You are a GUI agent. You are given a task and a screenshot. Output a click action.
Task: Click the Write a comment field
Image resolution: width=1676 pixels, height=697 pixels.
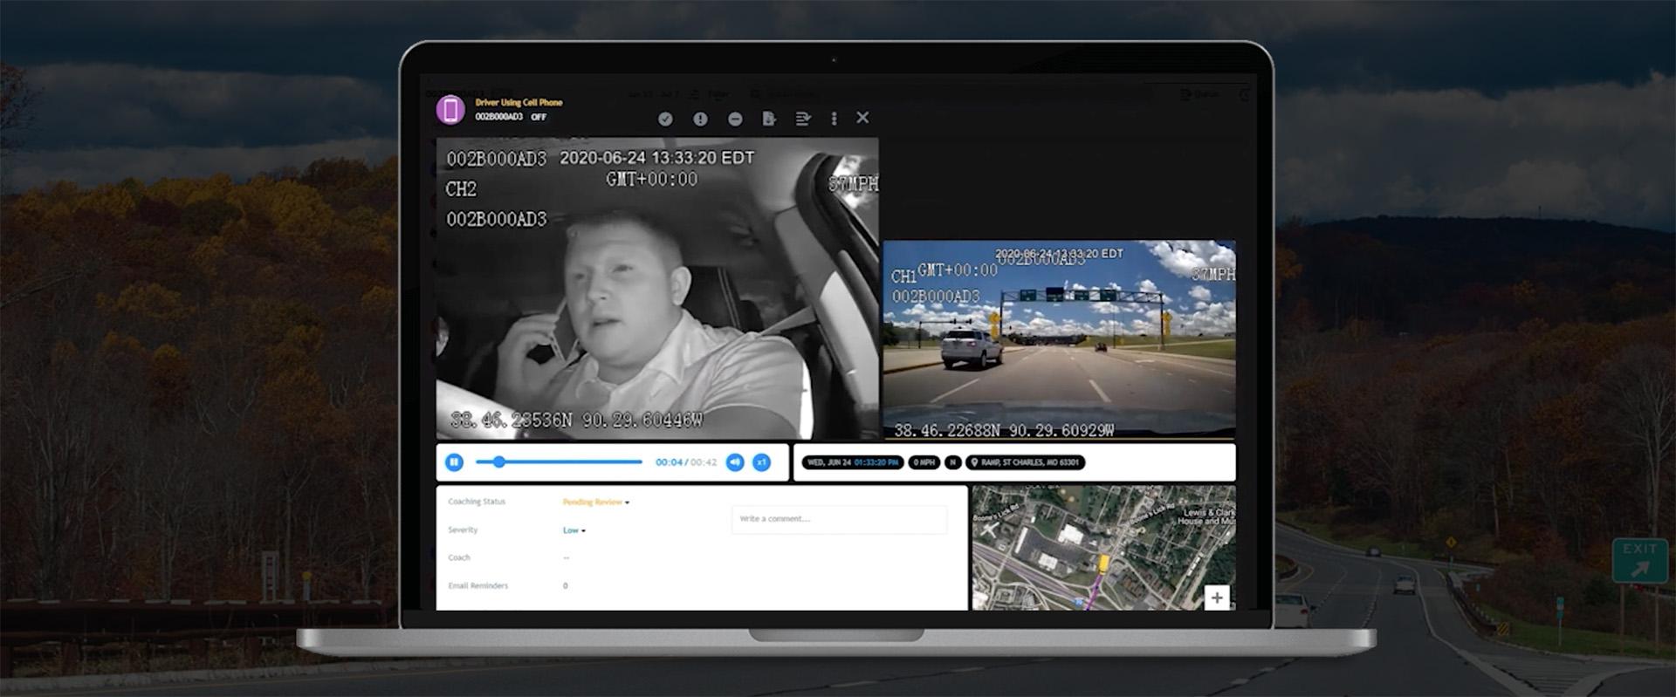pyautogui.click(x=838, y=519)
